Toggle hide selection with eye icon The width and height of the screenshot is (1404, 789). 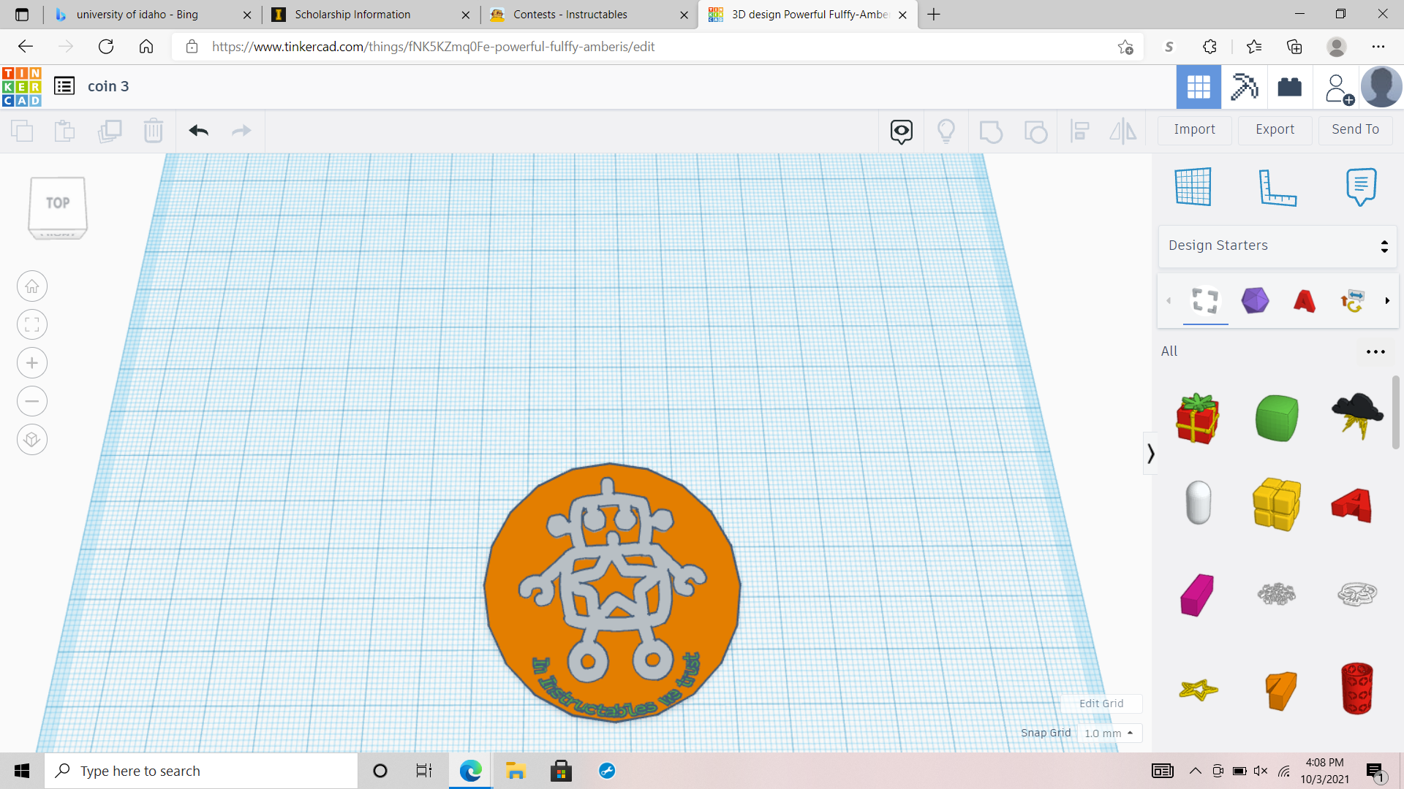click(900, 131)
